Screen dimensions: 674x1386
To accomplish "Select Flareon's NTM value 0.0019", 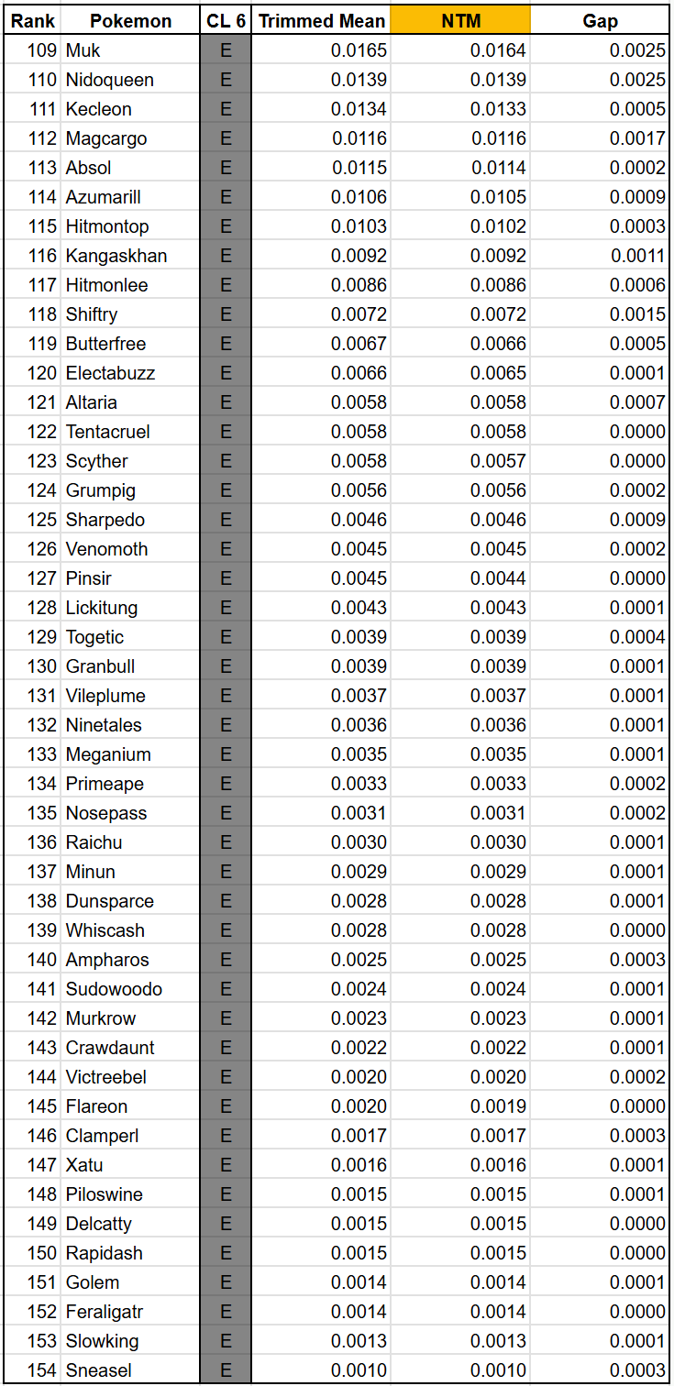I will [x=460, y=1106].
